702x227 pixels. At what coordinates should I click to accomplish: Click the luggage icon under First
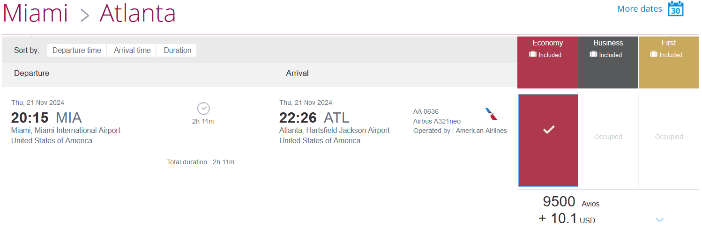point(654,54)
